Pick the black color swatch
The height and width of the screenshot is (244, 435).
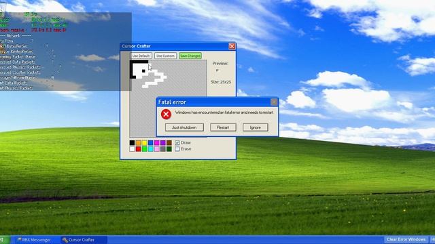tap(132, 143)
